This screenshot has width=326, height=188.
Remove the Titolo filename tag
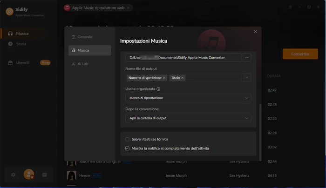pyautogui.click(x=183, y=78)
